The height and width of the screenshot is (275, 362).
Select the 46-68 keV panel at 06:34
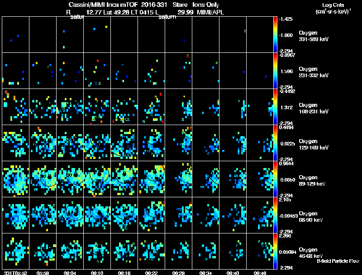[206, 251]
